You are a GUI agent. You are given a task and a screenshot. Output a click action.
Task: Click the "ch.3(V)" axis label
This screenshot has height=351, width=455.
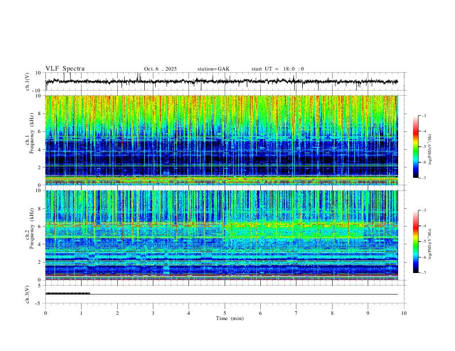point(27,295)
